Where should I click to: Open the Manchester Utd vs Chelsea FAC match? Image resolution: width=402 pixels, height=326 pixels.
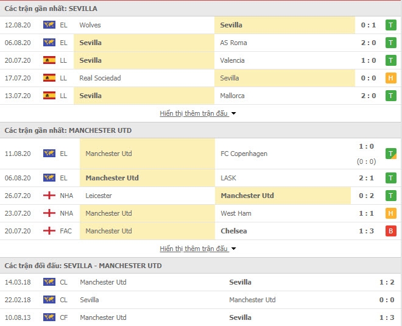pos(201,231)
